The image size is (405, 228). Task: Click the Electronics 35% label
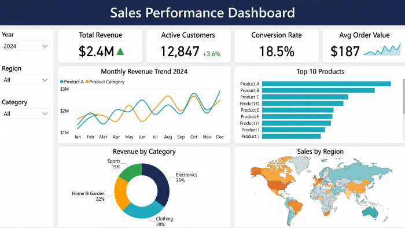[186, 178]
